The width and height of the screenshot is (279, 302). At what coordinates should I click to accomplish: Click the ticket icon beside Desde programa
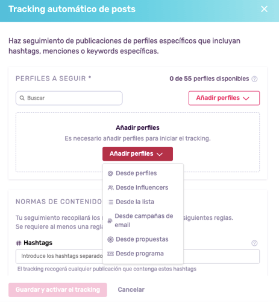110,254
